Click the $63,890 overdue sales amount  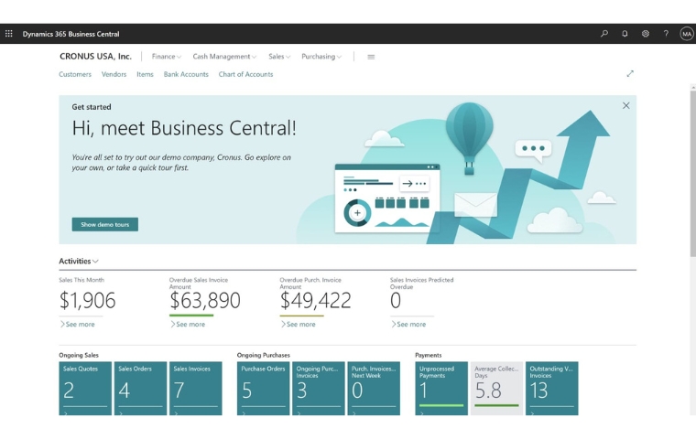point(205,300)
